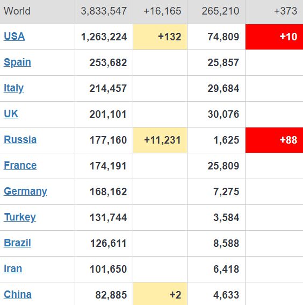Click the World row label
This screenshot has height=305, width=303.
click(17, 11)
